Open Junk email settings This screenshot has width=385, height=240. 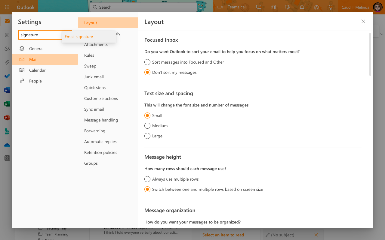[x=108, y=77]
